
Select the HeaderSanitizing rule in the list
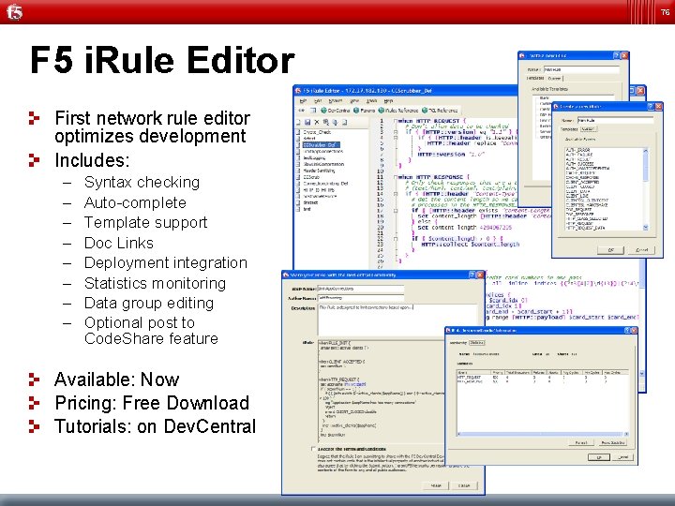(x=319, y=171)
